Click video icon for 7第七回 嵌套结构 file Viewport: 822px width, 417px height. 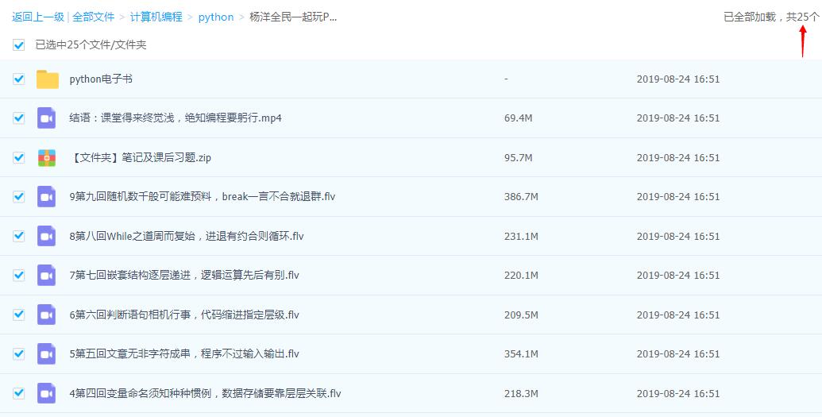click(47, 276)
